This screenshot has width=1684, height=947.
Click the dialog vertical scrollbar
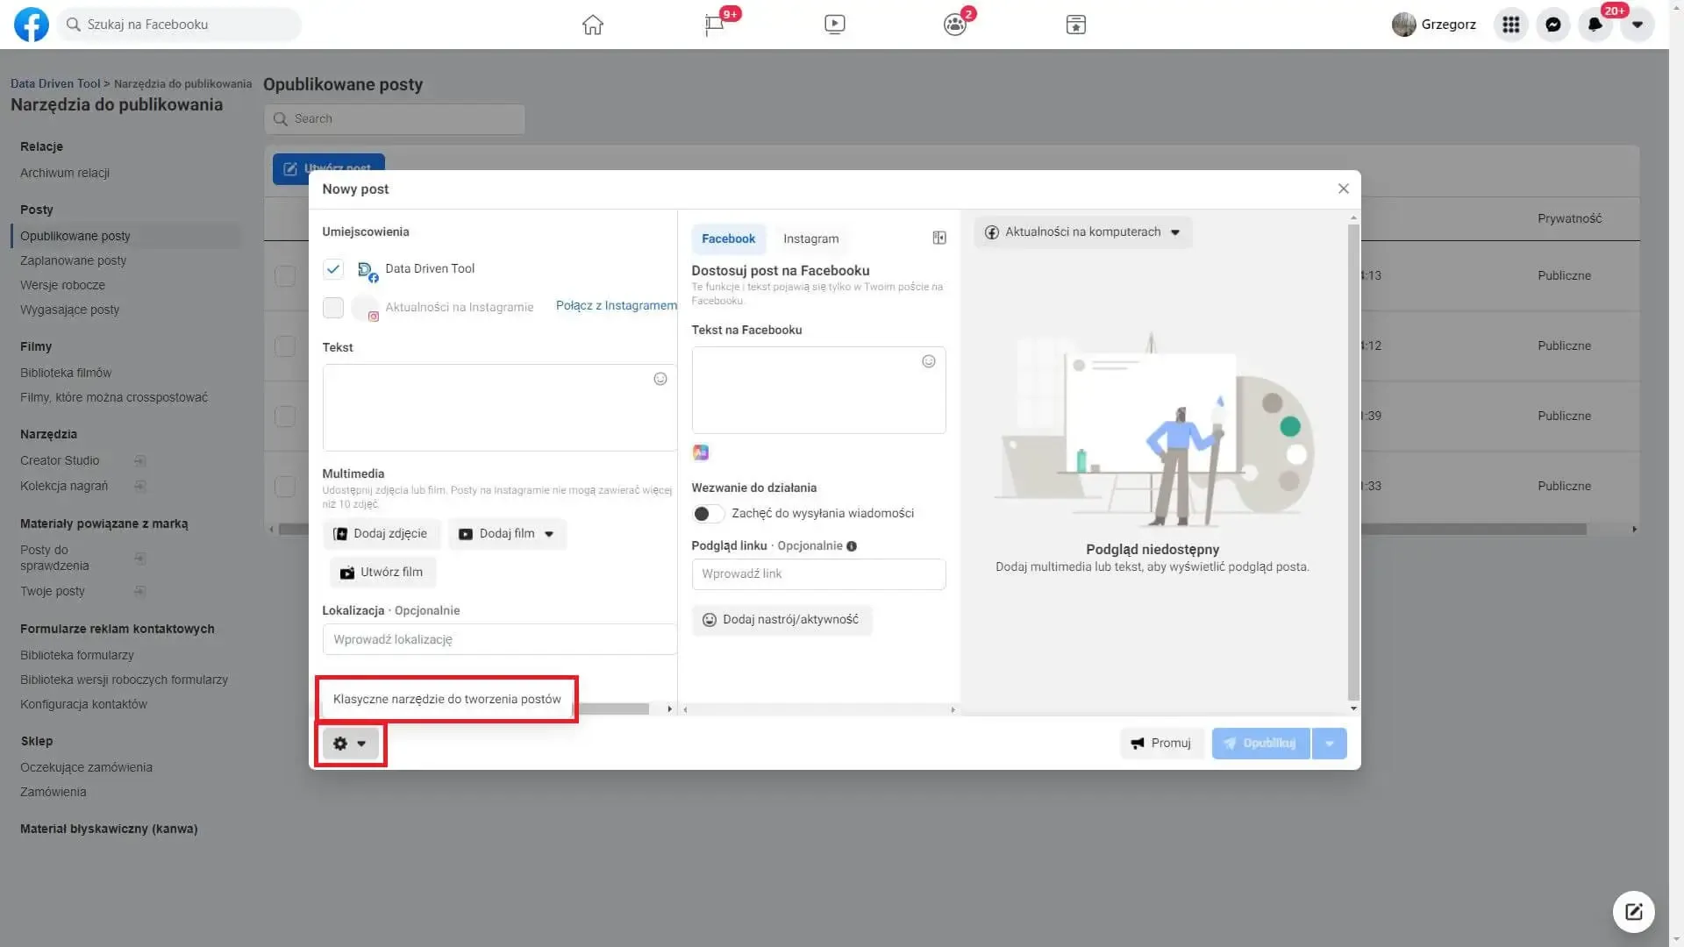coord(1353,462)
